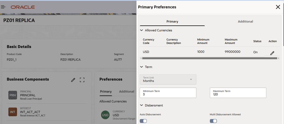Select the PRN principal component icon

coord(13,95)
